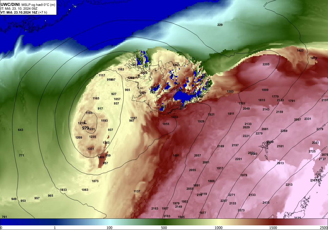Click the height value 2373

click(x=241, y=210)
